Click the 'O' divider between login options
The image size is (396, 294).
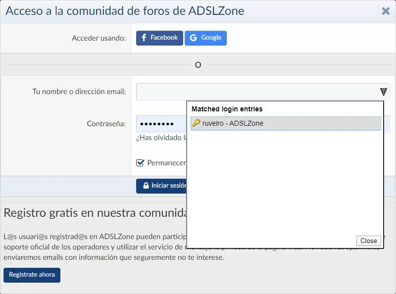point(198,65)
